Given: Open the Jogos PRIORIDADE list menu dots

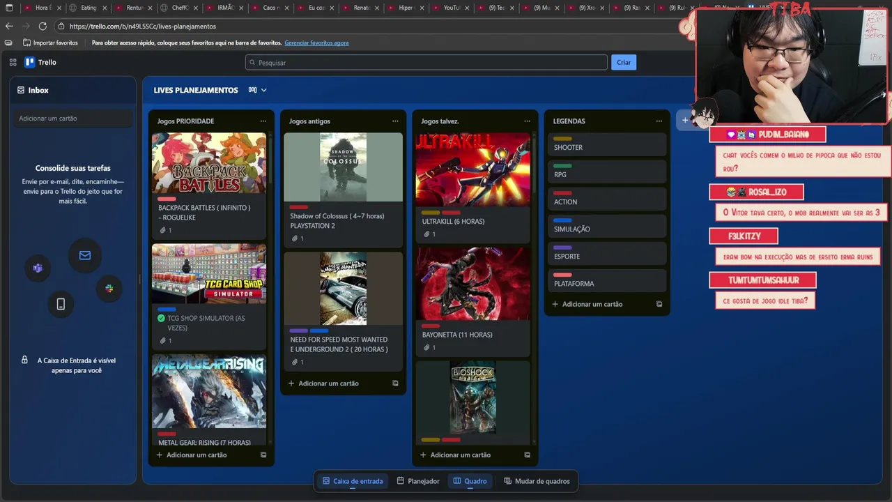Looking at the screenshot, I should (x=263, y=121).
